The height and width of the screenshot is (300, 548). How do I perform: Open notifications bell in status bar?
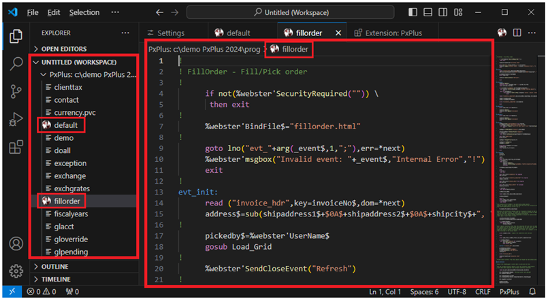click(x=533, y=292)
